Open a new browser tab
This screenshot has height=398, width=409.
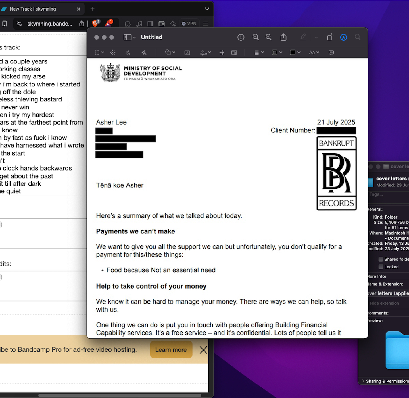92,9
